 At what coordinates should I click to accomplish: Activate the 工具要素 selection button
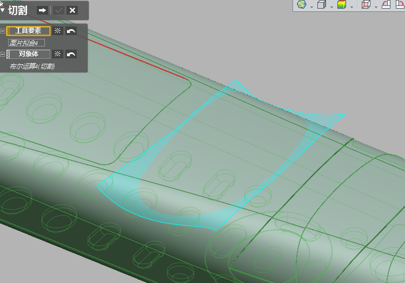tap(28, 31)
